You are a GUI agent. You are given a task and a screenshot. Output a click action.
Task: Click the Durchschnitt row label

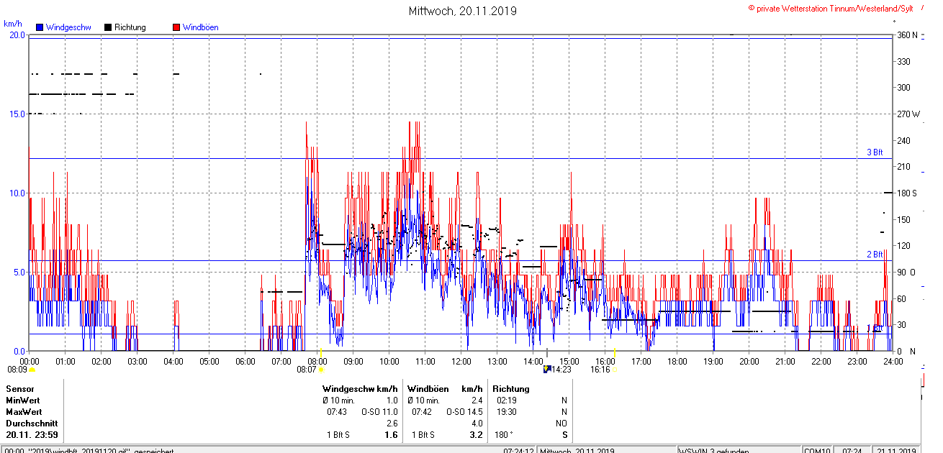[x=32, y=424]
